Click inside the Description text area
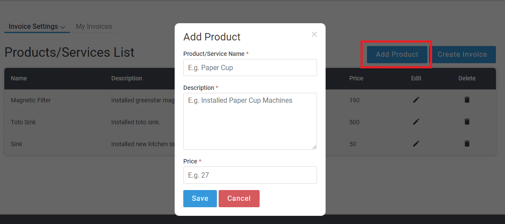The image size is (505, 224). point(250,121)
